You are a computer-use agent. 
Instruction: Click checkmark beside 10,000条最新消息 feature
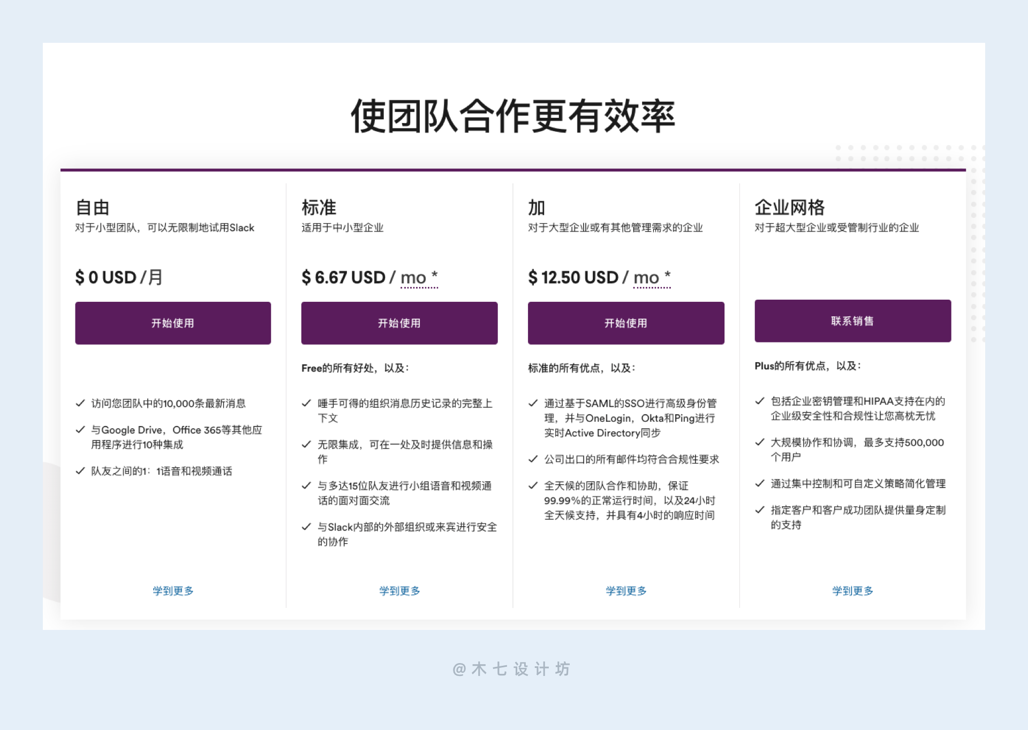[80, 403]
